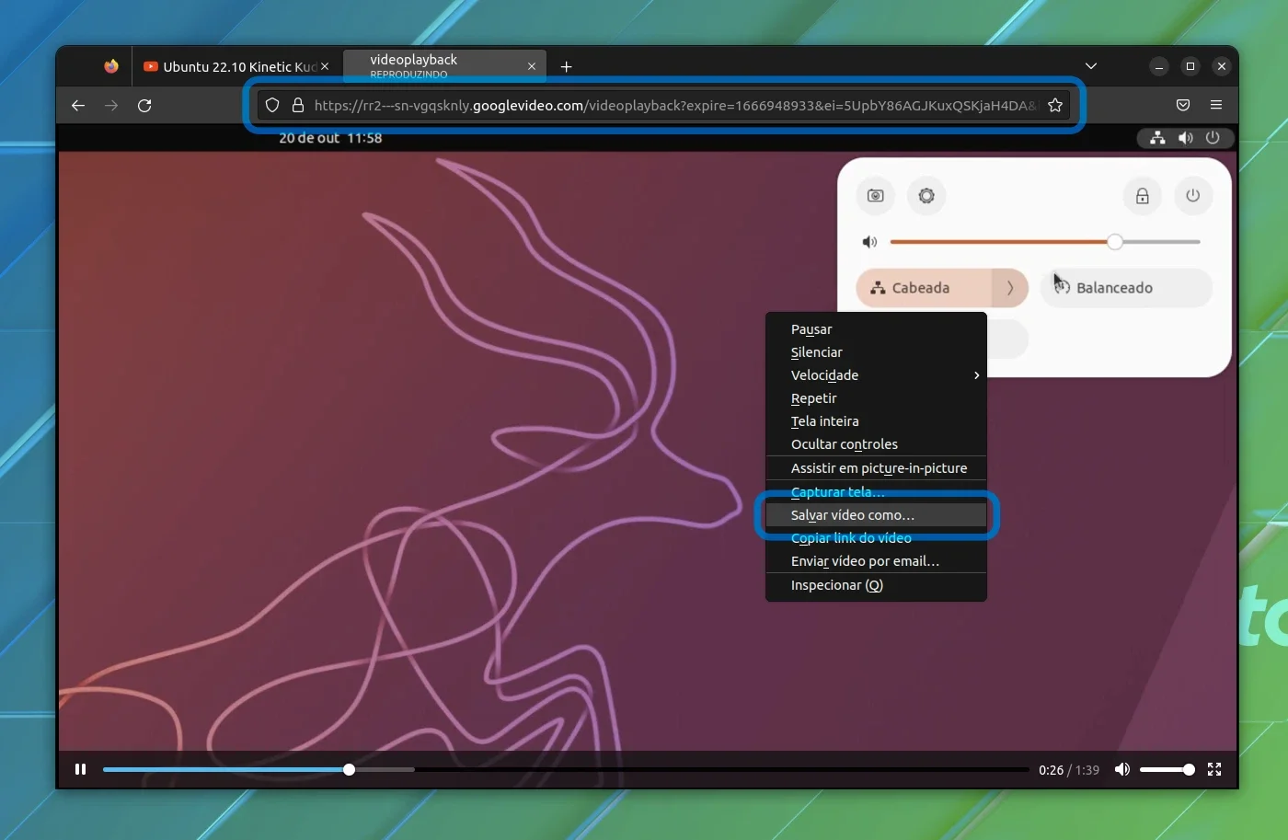This screenshot has height=840, width=1288.
Task: Click the 20 de out 11:58 clock
Action: [330, 138]
